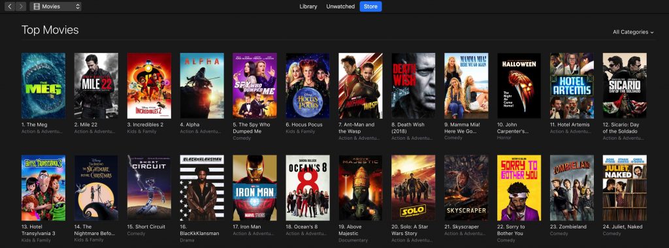Open the Alpha movie poster
669x248 pixels.
(x=202, y=85)
